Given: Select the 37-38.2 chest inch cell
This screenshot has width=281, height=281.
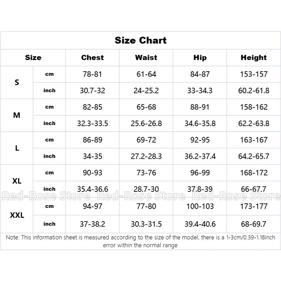Looking at the screenshot, I should coord(92,224).
